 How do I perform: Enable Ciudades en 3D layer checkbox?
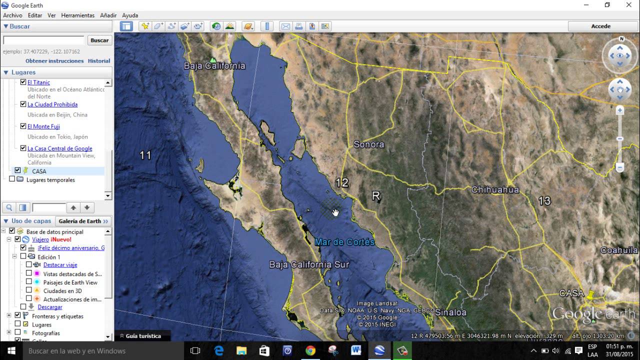[x=29, y=290]
